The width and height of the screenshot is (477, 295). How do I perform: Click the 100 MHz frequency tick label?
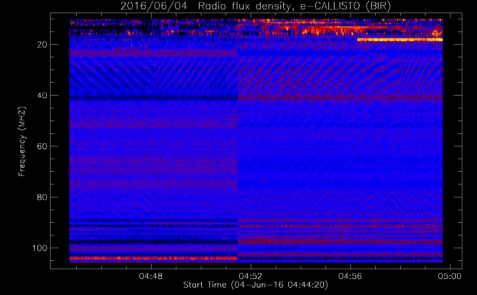pos(40,248)
